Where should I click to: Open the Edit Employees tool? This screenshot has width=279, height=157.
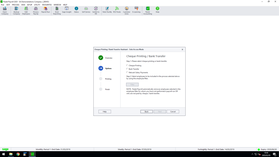[x=26, y=11]
